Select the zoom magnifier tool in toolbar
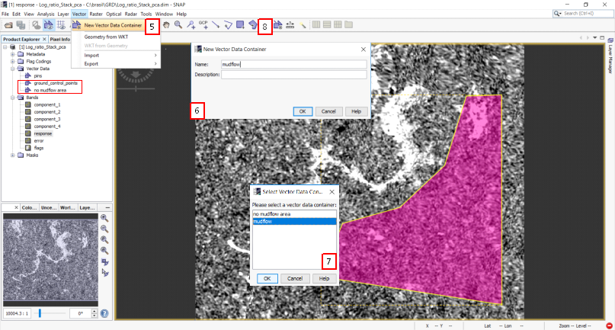 click(x=178, y=25)
